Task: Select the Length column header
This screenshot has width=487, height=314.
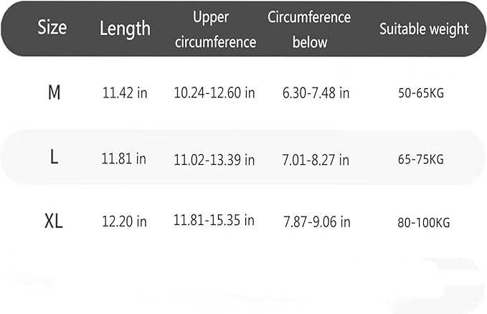Action: coord(125,29)
